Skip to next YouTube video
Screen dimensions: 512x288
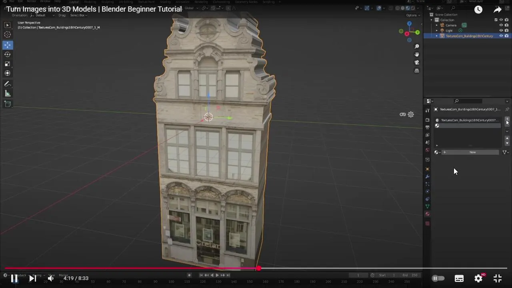point(32,278)
